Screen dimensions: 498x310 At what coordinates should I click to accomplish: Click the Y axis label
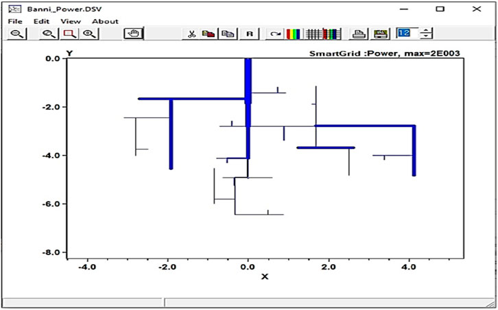[69, 53]
